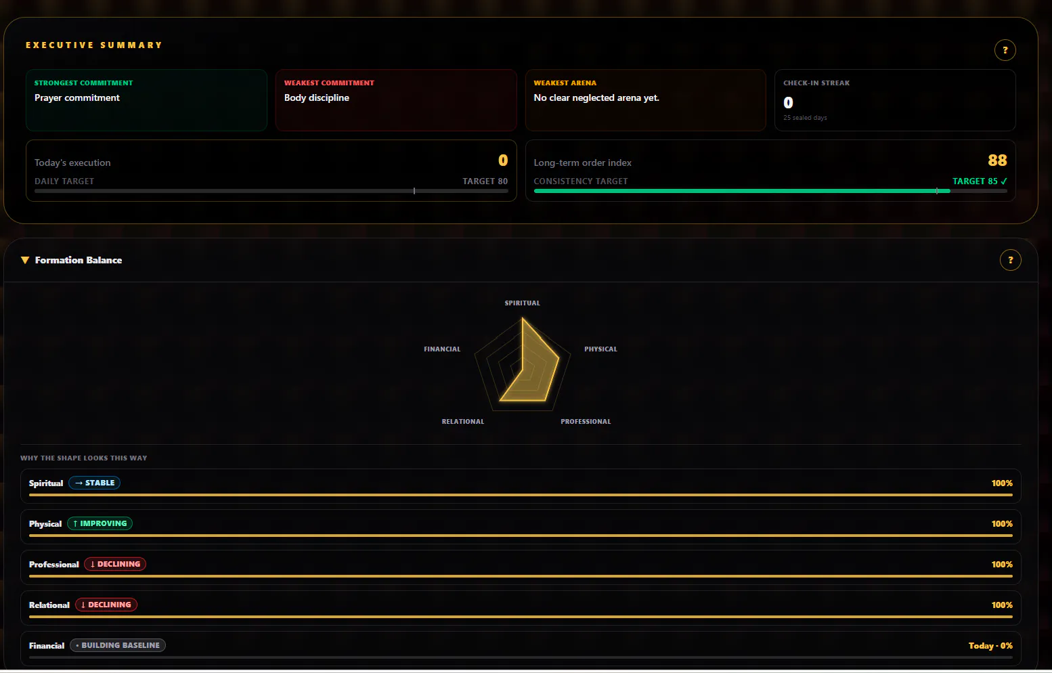Click the TARGET 80 label
1052x673 pixels.
click(x=485, y=181)
